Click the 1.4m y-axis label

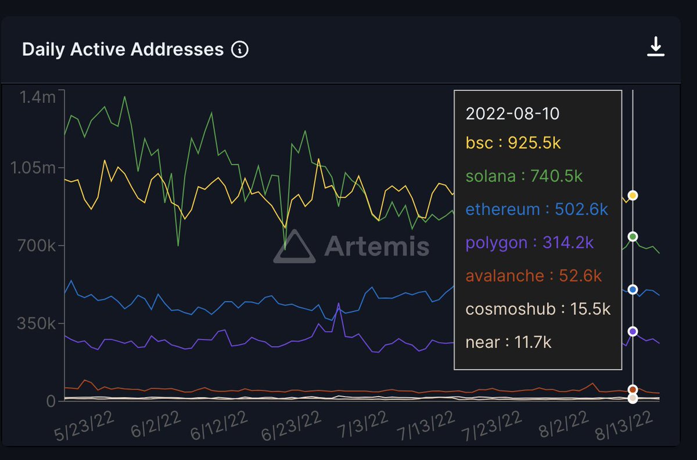pos(38,97)
